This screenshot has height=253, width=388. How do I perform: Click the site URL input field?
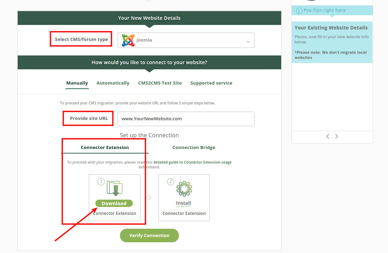(x=186, y=119)
